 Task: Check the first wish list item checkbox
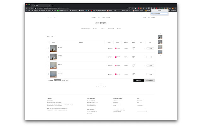48,48
